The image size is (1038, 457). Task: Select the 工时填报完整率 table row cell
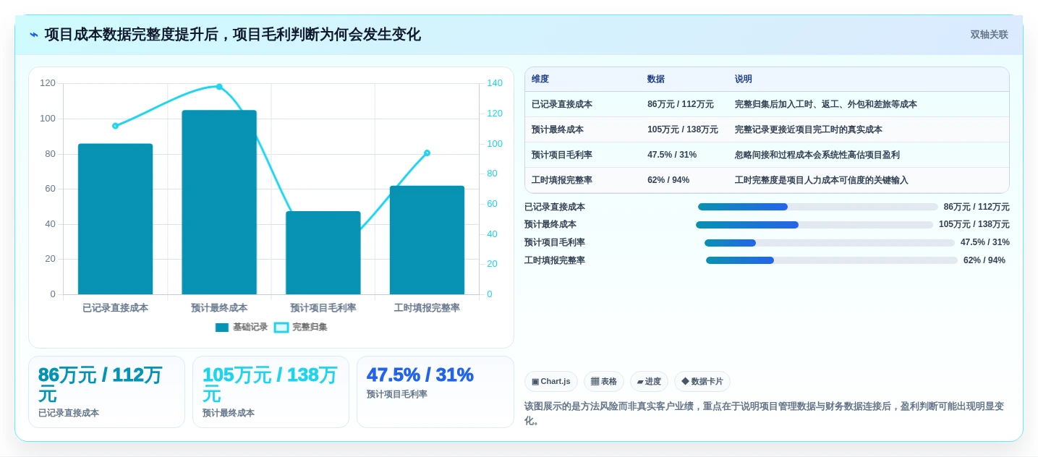562,180
